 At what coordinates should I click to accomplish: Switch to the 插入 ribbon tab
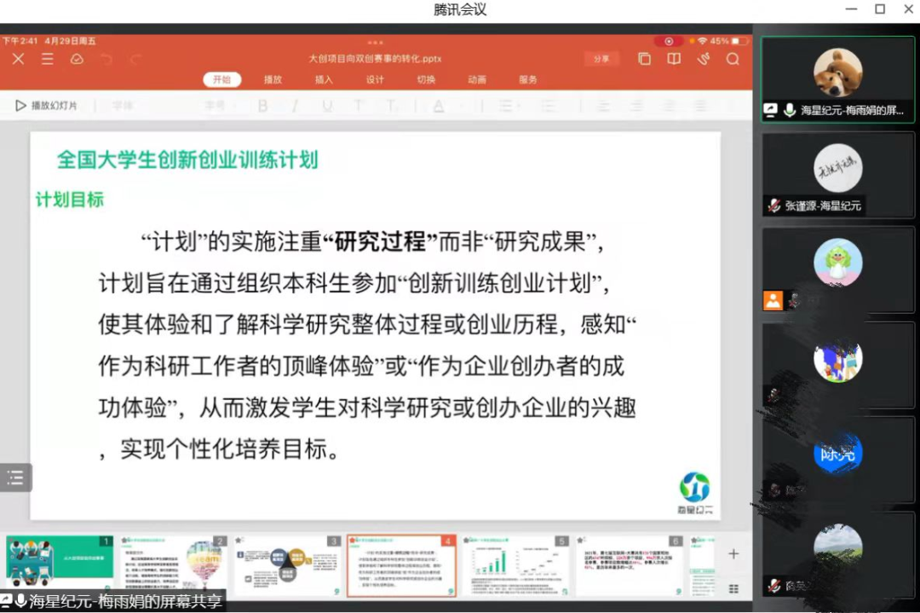point(324,79)
